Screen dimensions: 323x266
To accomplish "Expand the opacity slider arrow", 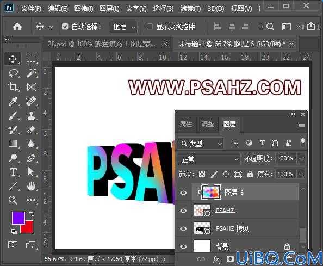I will click(x=301, y=159).
